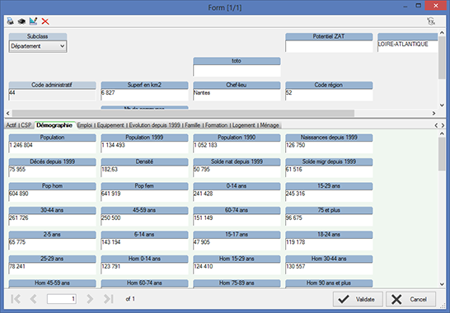Switch to the Famille tab

(x=193, y=125)
